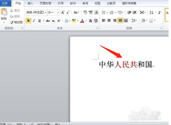Image resolution: width=171 pixels, height=125 pixels.
Task: Click the 插入 insert mode in status bar
Action: 58,124
